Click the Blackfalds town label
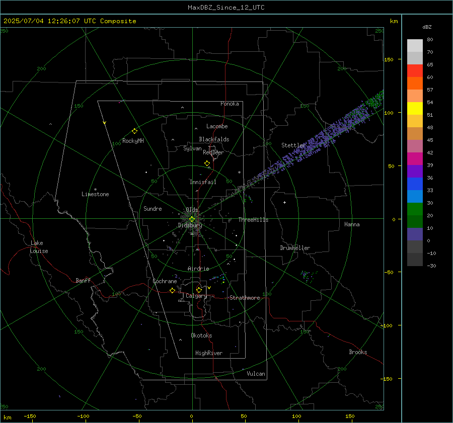 pyautogui.click(x=214, y=139)
